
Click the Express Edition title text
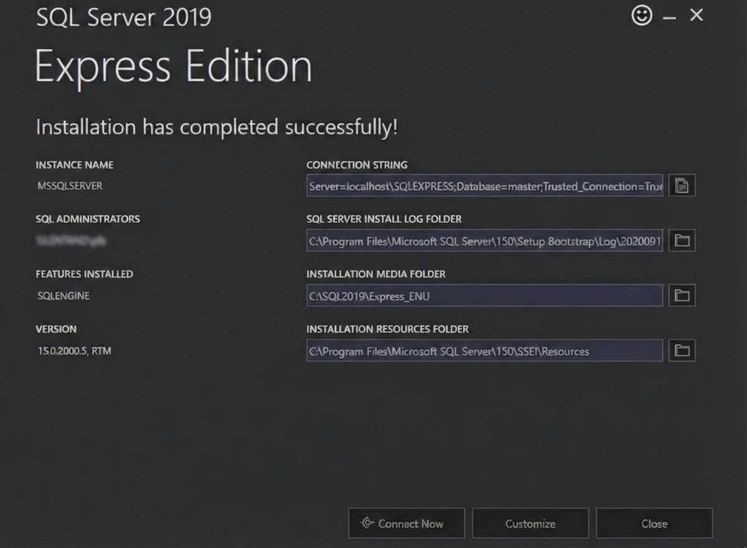click(x=173, y=67)
